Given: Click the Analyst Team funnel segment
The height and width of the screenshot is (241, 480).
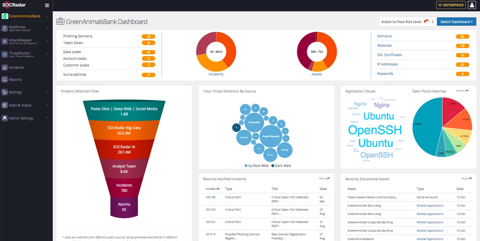Looking at the screenshot, I should pos(124,168).
